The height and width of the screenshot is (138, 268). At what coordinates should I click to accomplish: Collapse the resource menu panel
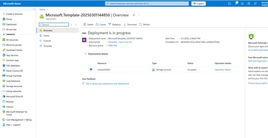click(x=76, y=25)
